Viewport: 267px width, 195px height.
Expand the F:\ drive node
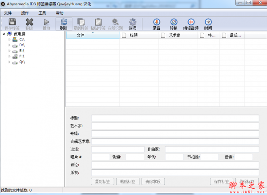(x=9, y=56)
